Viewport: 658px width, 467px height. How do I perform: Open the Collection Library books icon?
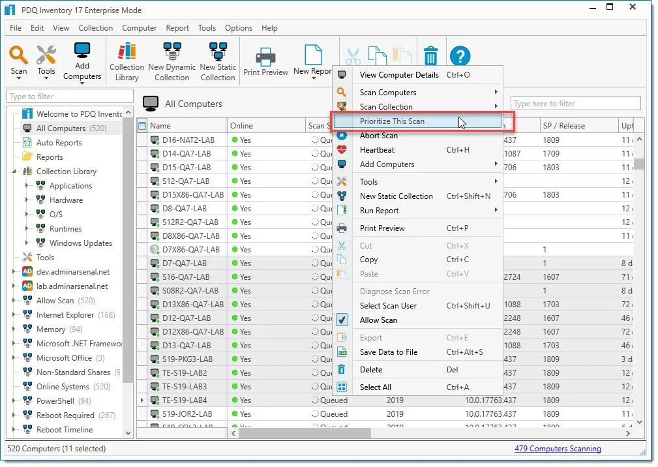pyautogui.click(x=127, y=52)
